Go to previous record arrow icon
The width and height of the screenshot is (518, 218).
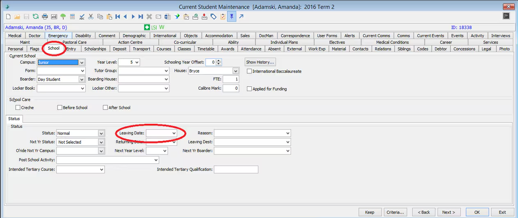click(x=125, y=17)
